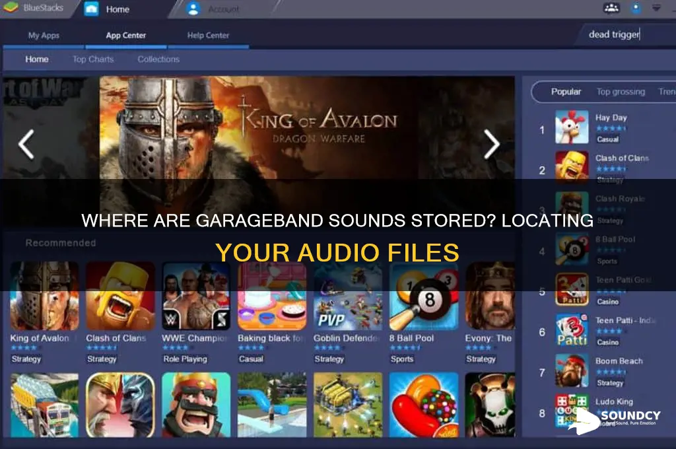Screen dimensions: 676x449
Task: Open the water slide game icon in second row
Action: coord(272,405)
